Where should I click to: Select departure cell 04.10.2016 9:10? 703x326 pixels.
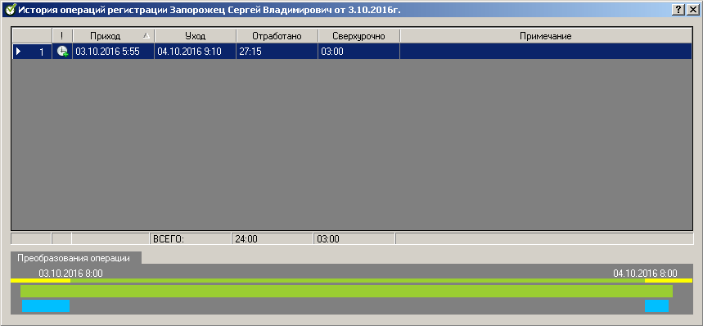coord(195,52)
